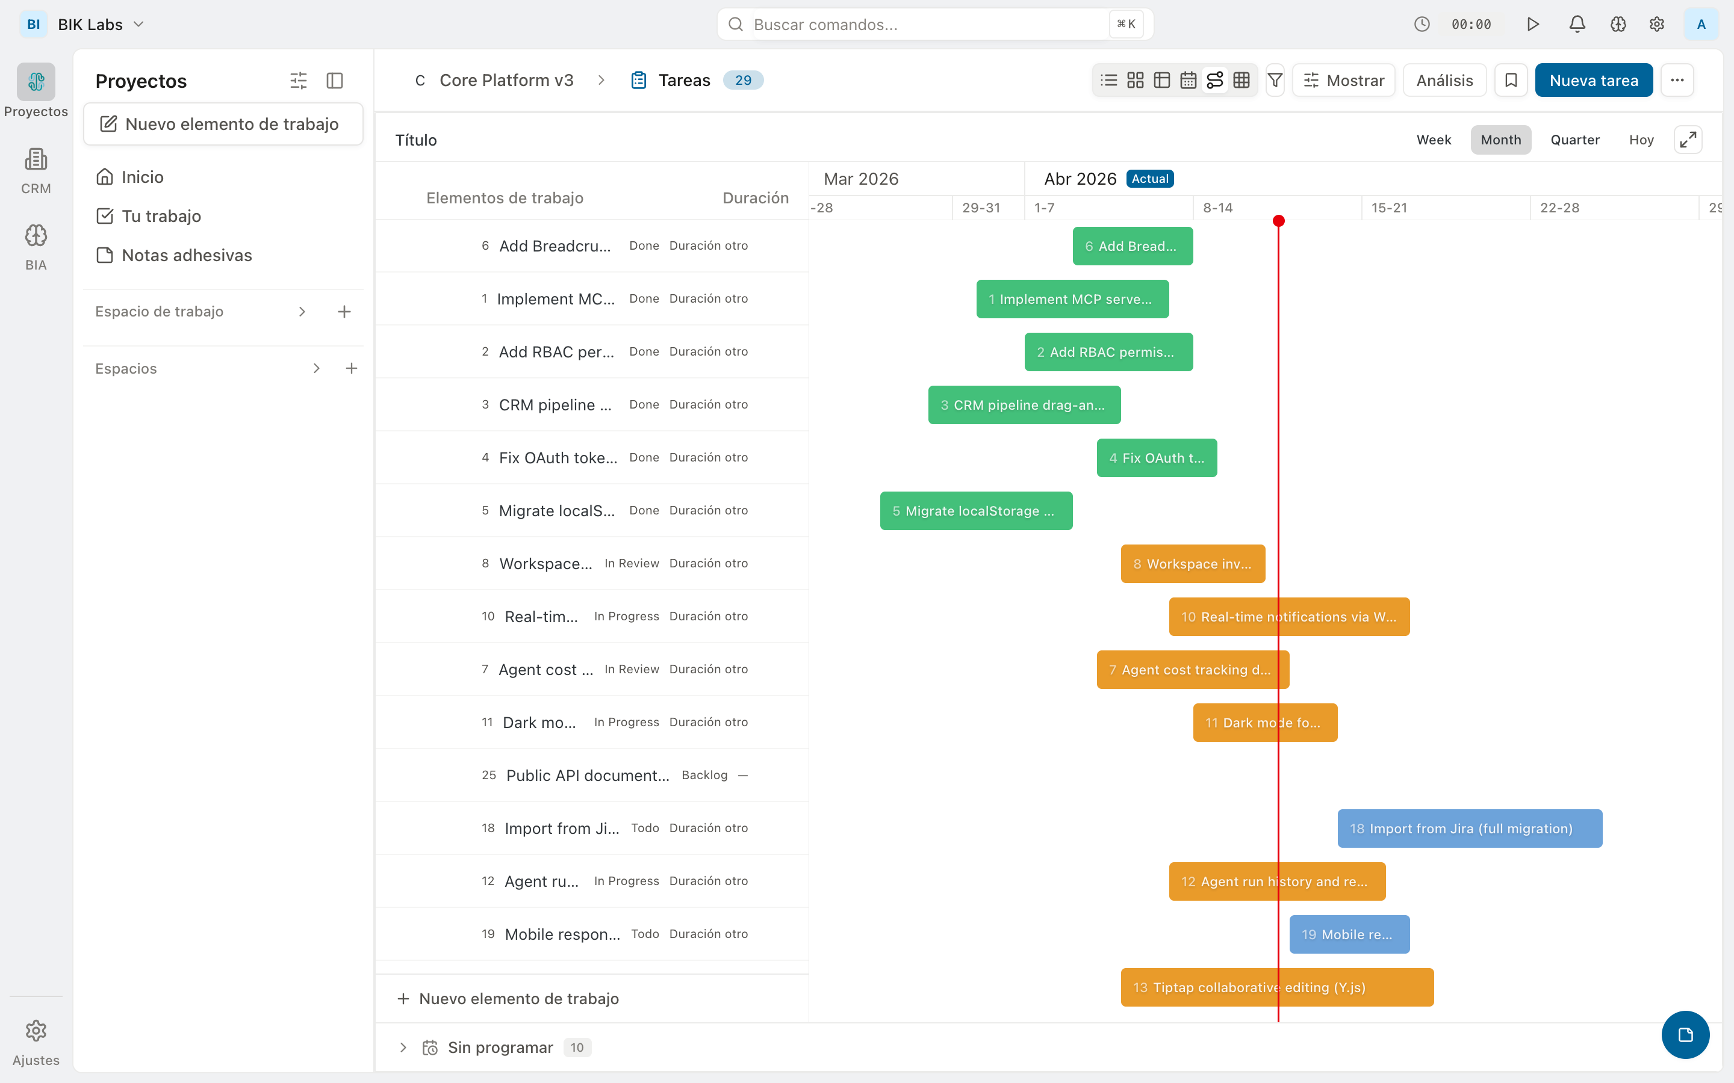1734x1083 pixels.
Task: Select the Week timescale
Action: click(x=1434, y=140)
